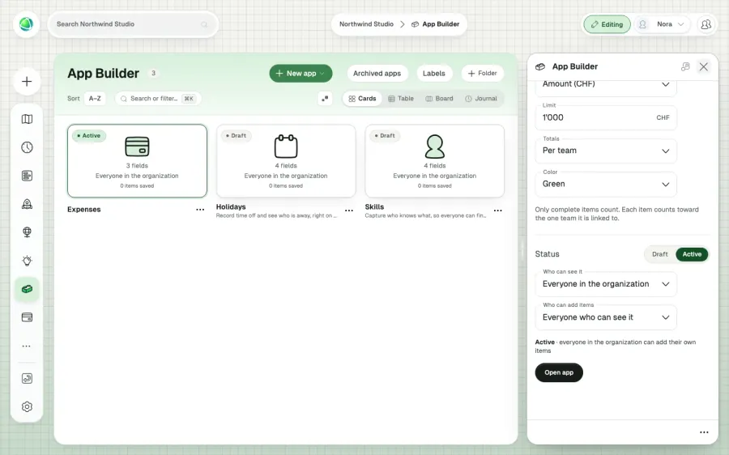Viewport: 729px width, 455px height.
Task: Go to Northwind Studio breadcrumb
Action: [366, 24]
